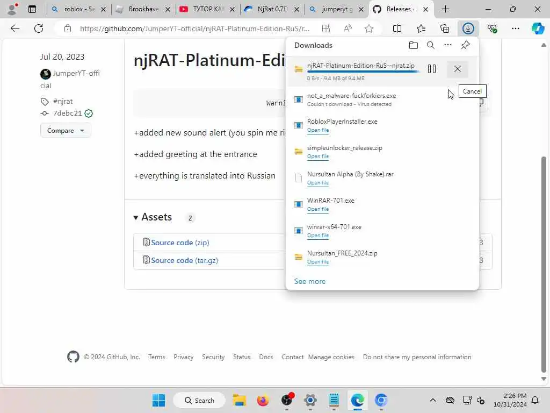Open tab actions menu icon
550x413 pixels.
coord(32,9)
